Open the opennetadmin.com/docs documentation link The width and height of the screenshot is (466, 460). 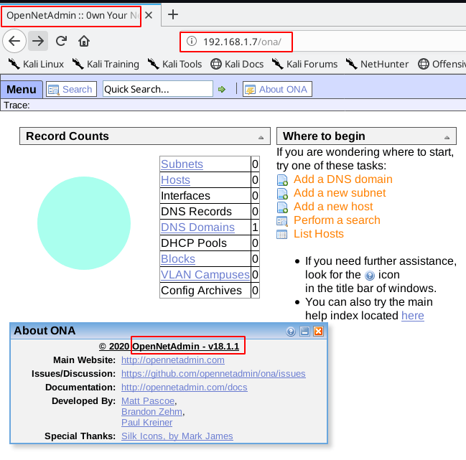pos(185,388)
